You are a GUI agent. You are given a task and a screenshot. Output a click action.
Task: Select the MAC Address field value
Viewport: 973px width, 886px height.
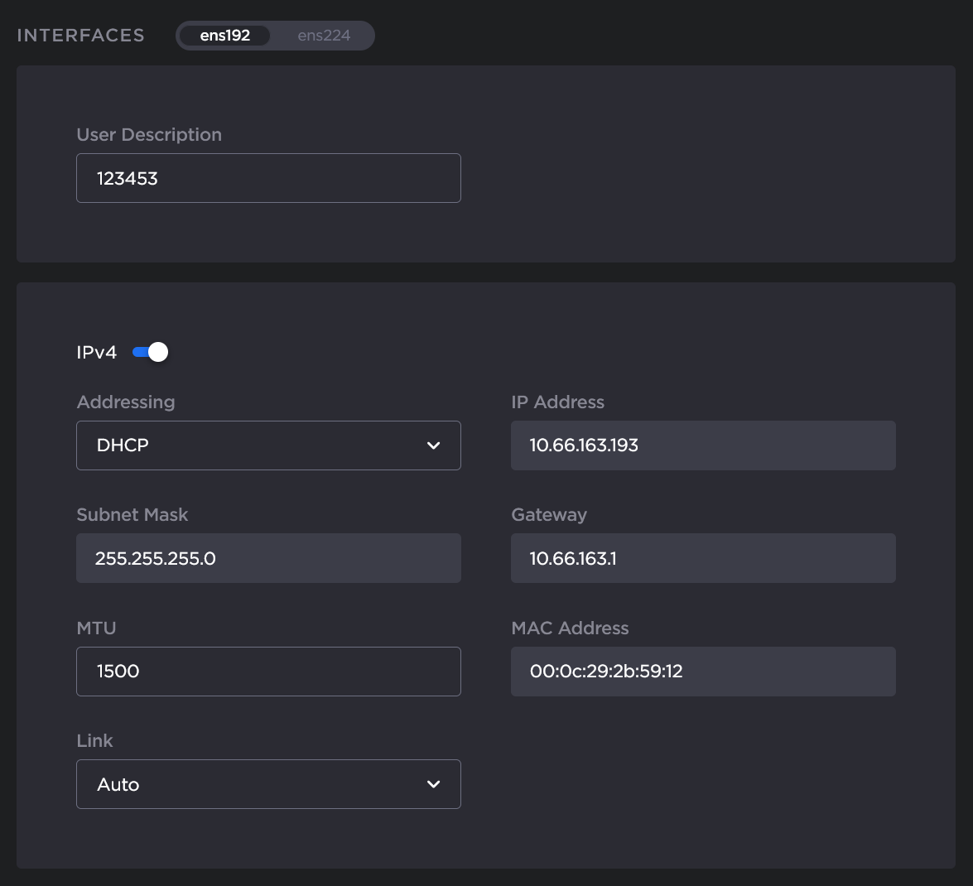702,672
